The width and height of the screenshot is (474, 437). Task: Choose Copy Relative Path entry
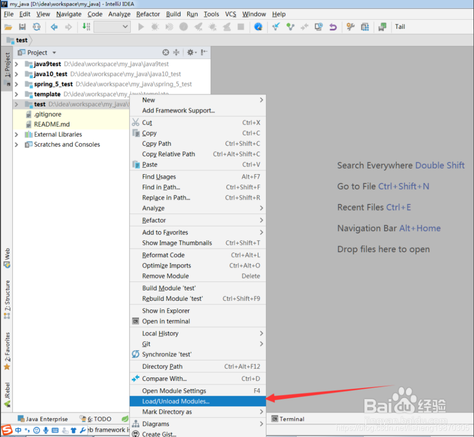(198, 154)
